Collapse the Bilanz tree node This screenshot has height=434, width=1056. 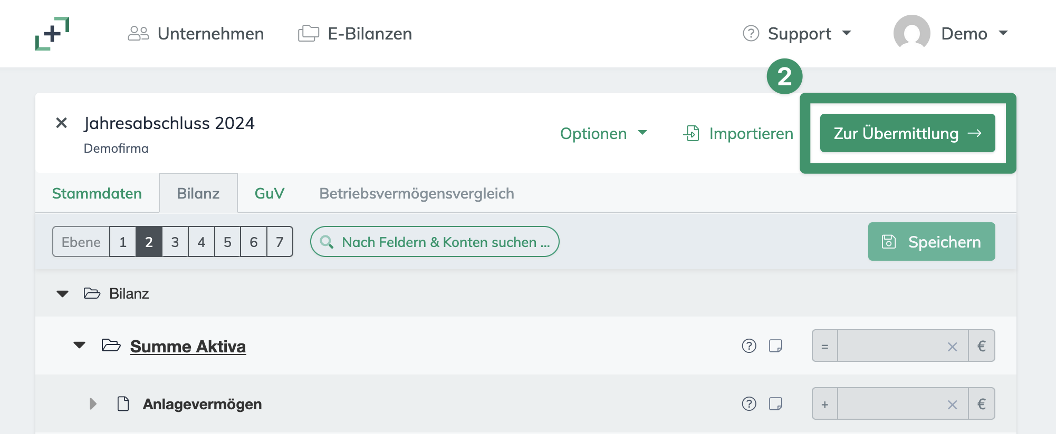click(63, 293)
